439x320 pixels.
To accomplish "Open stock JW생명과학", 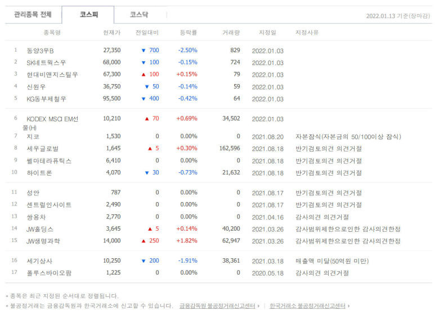I will (43, 241).
